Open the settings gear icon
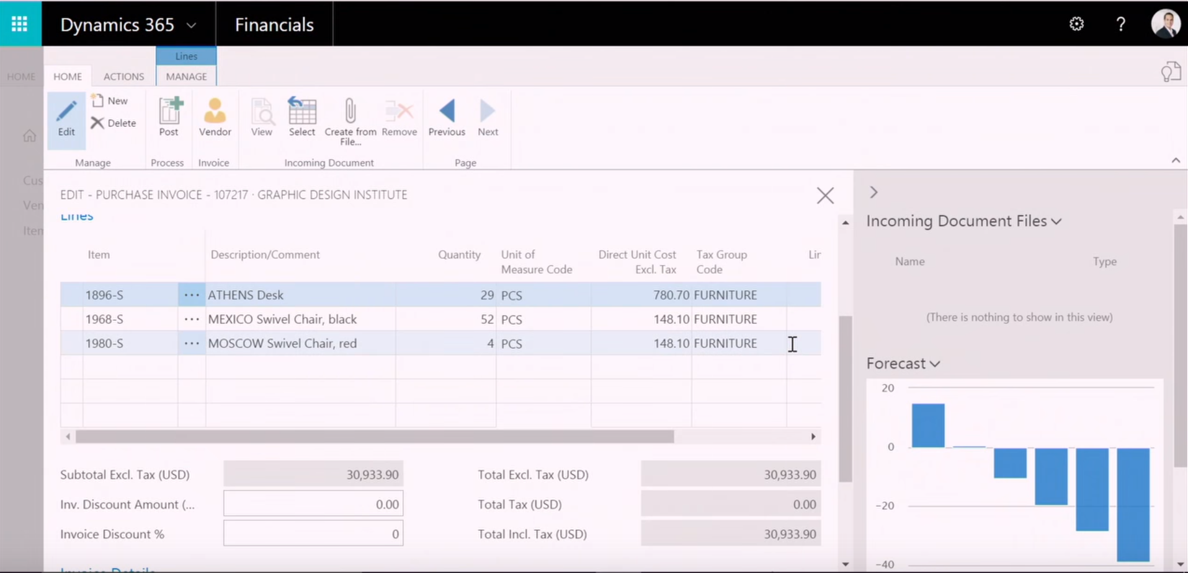 click(1076, 24)
